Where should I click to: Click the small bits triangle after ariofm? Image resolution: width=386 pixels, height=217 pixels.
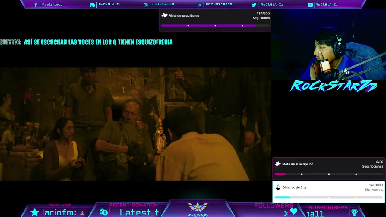click(x=82, y=213)
